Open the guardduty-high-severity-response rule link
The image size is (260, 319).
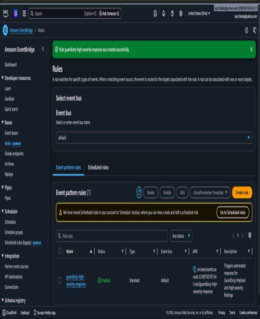76,281
